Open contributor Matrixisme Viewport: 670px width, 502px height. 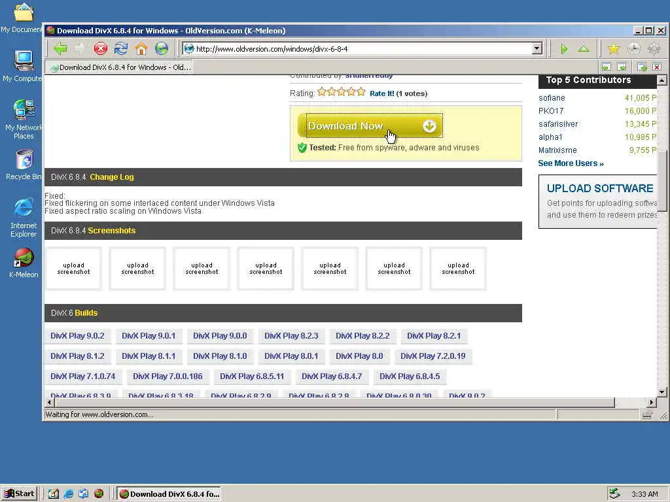(x=557, y=150)
